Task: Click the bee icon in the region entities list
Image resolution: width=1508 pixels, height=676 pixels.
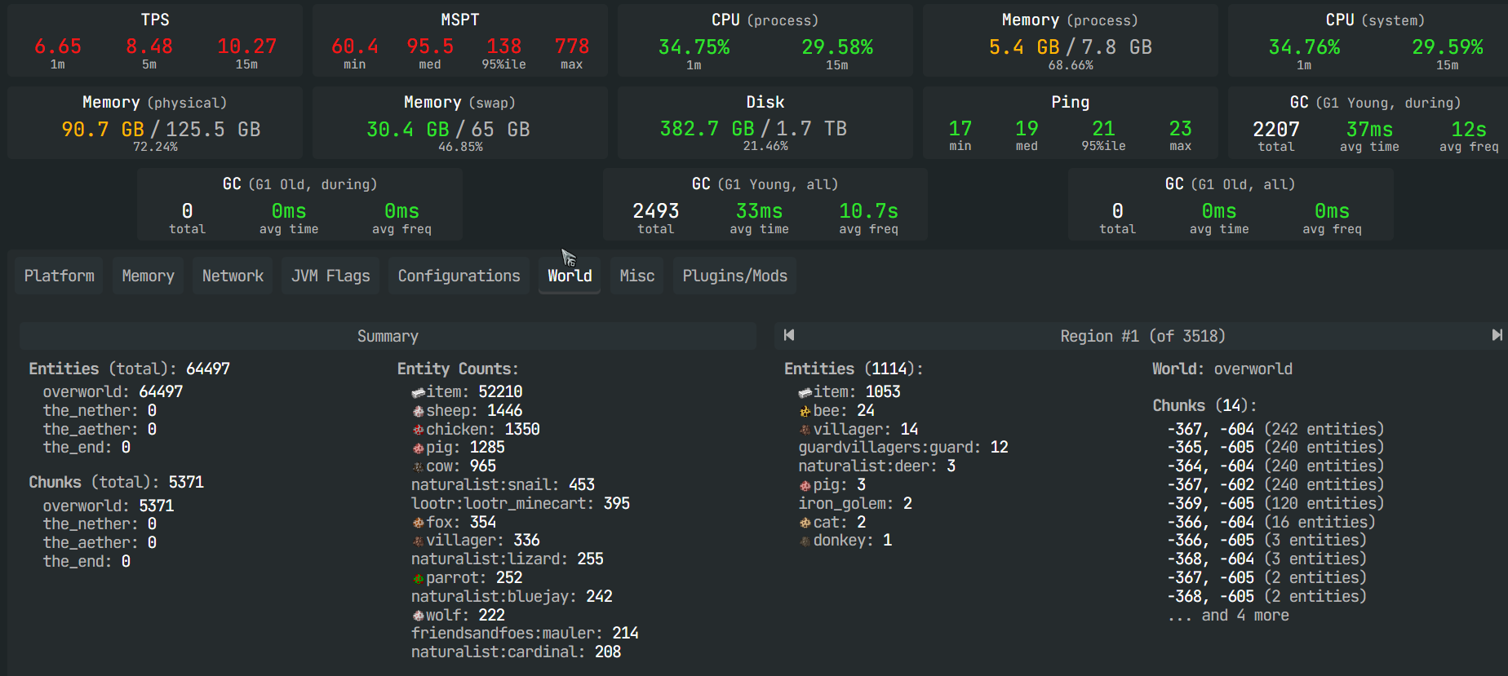Action: 805,411
